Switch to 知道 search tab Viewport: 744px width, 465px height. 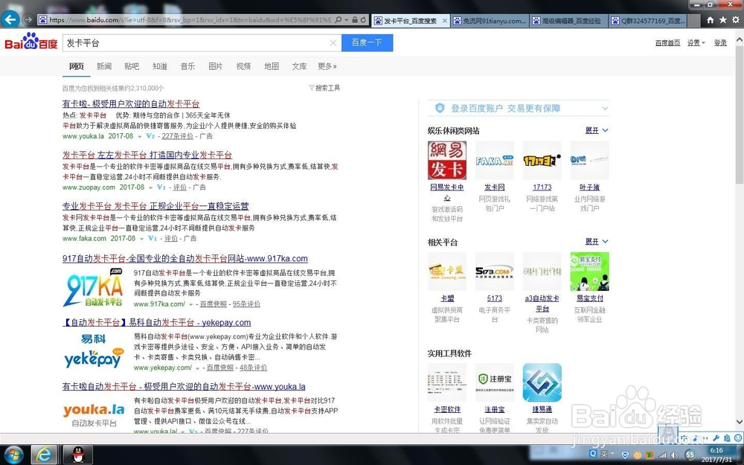160,66
